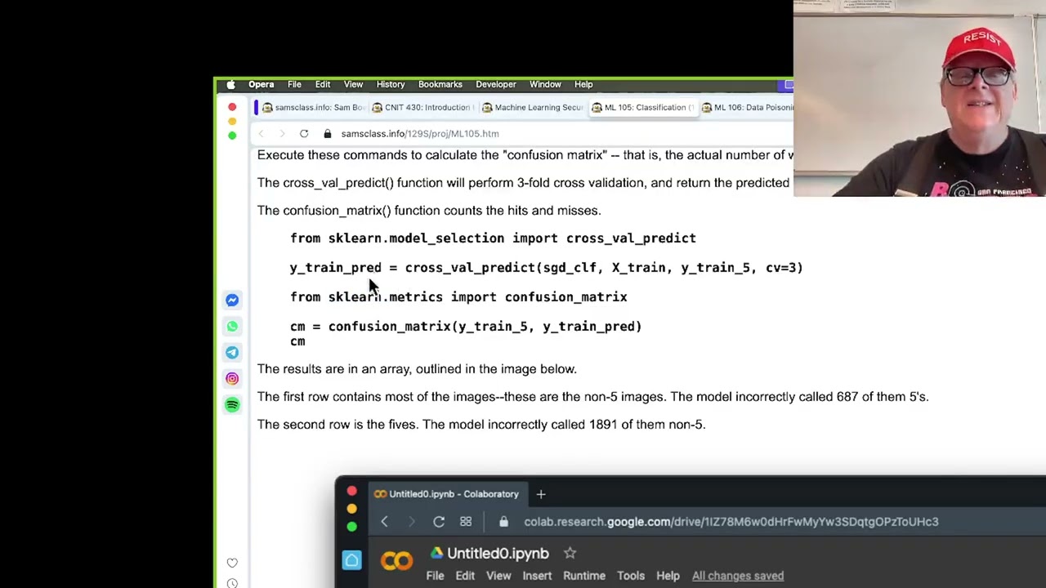Click the cross_val_predict(sgd_clf...) code line
Viewport: 1046px width, 588px height.
point(547,268)
